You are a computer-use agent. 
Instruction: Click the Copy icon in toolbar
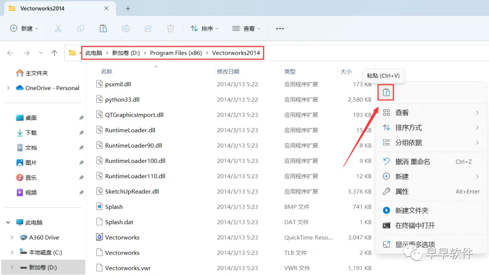click(x=81, y=28)
